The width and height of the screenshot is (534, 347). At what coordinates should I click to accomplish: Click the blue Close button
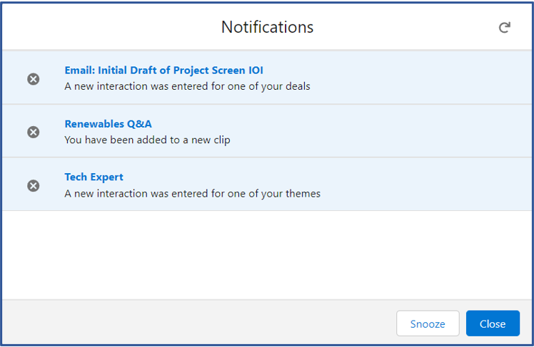[493, 323]
